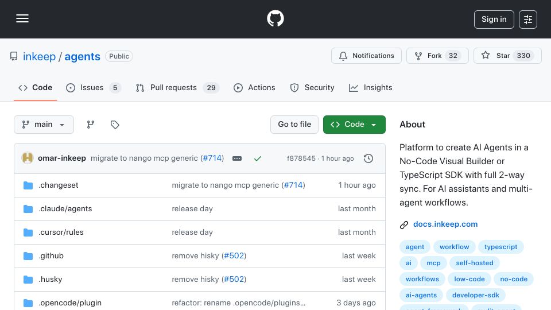Click the Sign in button
551x310 pixels.
494,20
